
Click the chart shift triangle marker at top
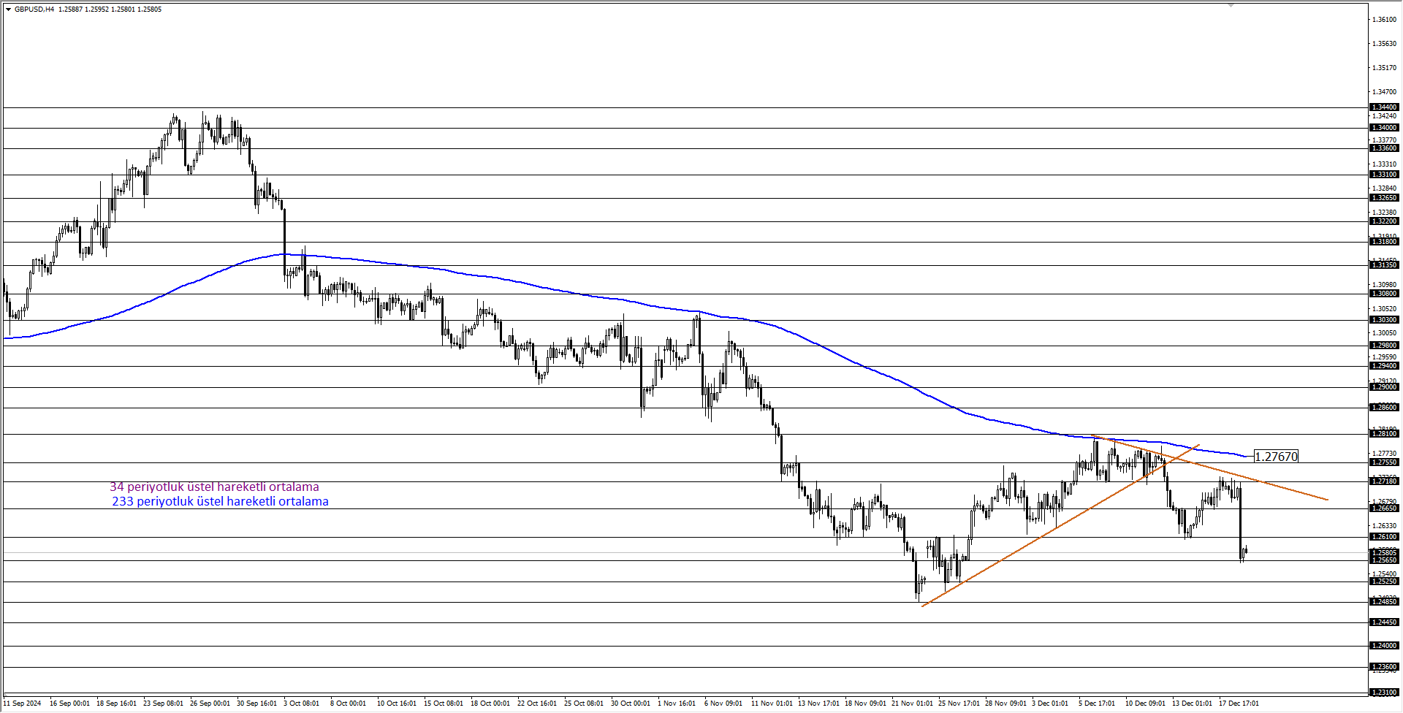(x=1231, y=5)
